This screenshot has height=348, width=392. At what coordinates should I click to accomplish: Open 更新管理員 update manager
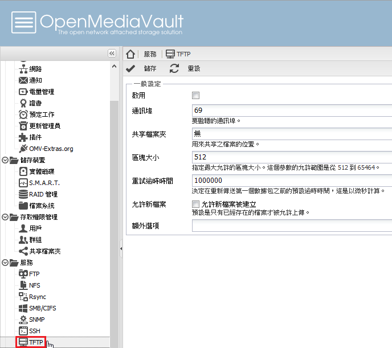[40, 126]
